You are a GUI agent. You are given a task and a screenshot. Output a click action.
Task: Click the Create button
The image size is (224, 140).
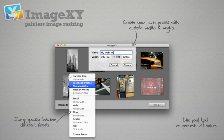tap(127, 65)
